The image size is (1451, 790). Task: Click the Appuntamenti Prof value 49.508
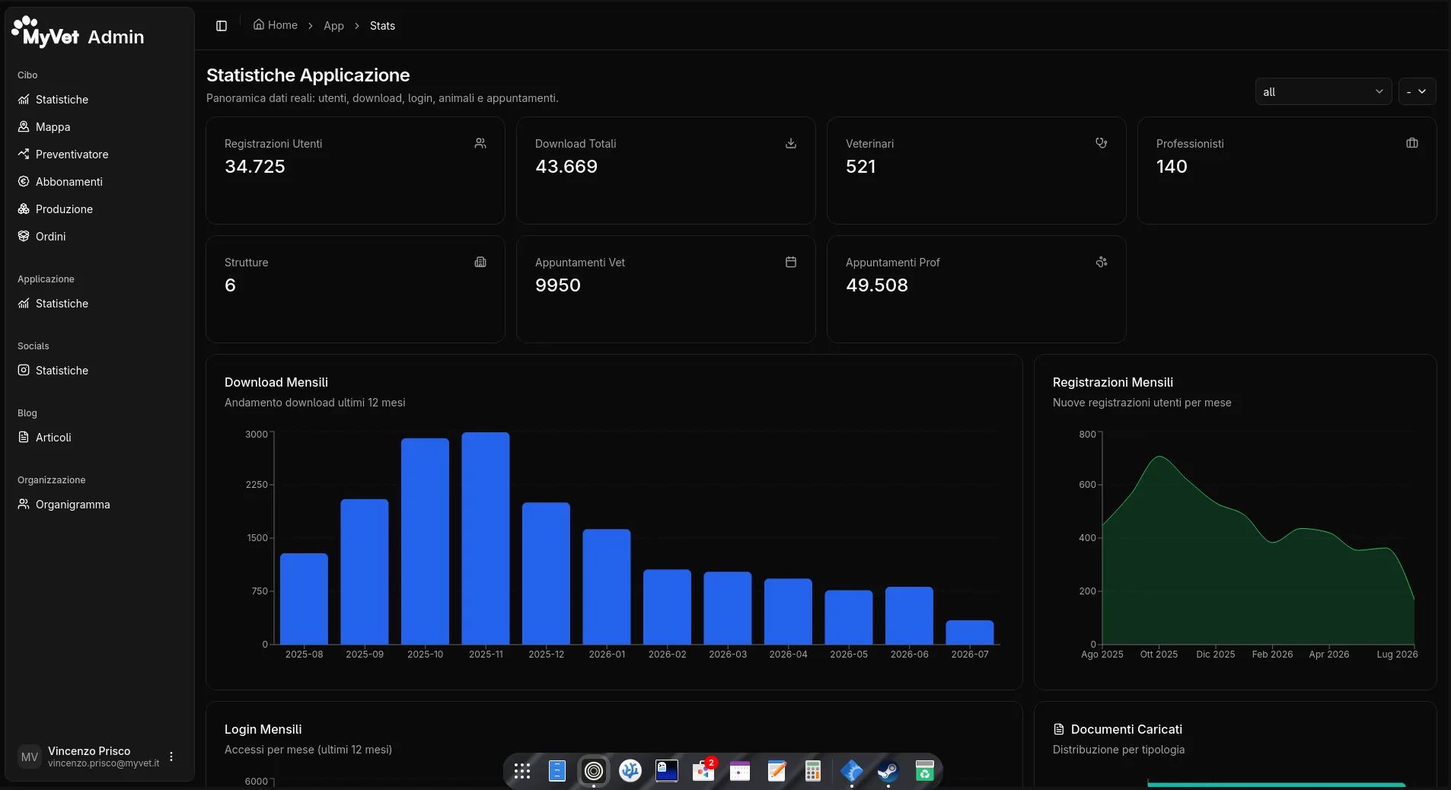pyautogui.click(x=877, y=285)
